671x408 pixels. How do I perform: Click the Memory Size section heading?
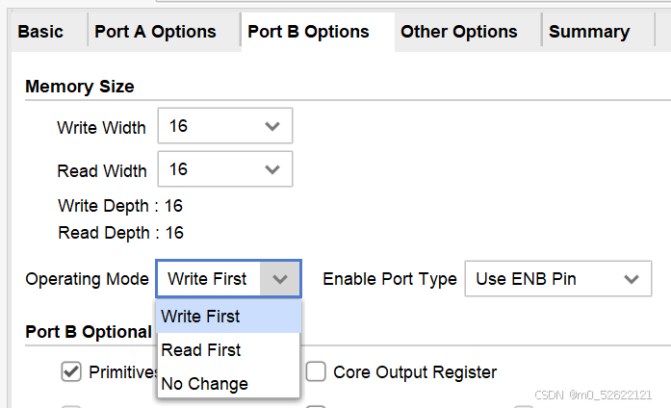(79, 86)
